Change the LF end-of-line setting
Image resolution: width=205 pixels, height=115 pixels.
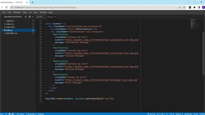coord(167,114)
